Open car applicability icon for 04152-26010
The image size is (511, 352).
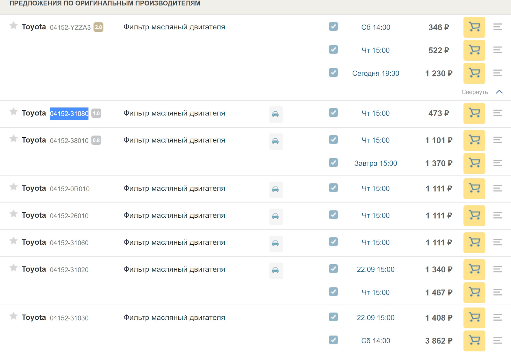point(276,216)
